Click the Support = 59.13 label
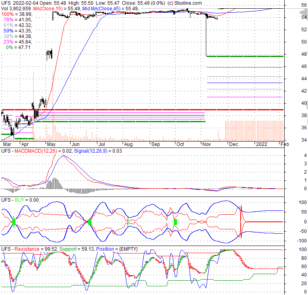 pos(77,249)
